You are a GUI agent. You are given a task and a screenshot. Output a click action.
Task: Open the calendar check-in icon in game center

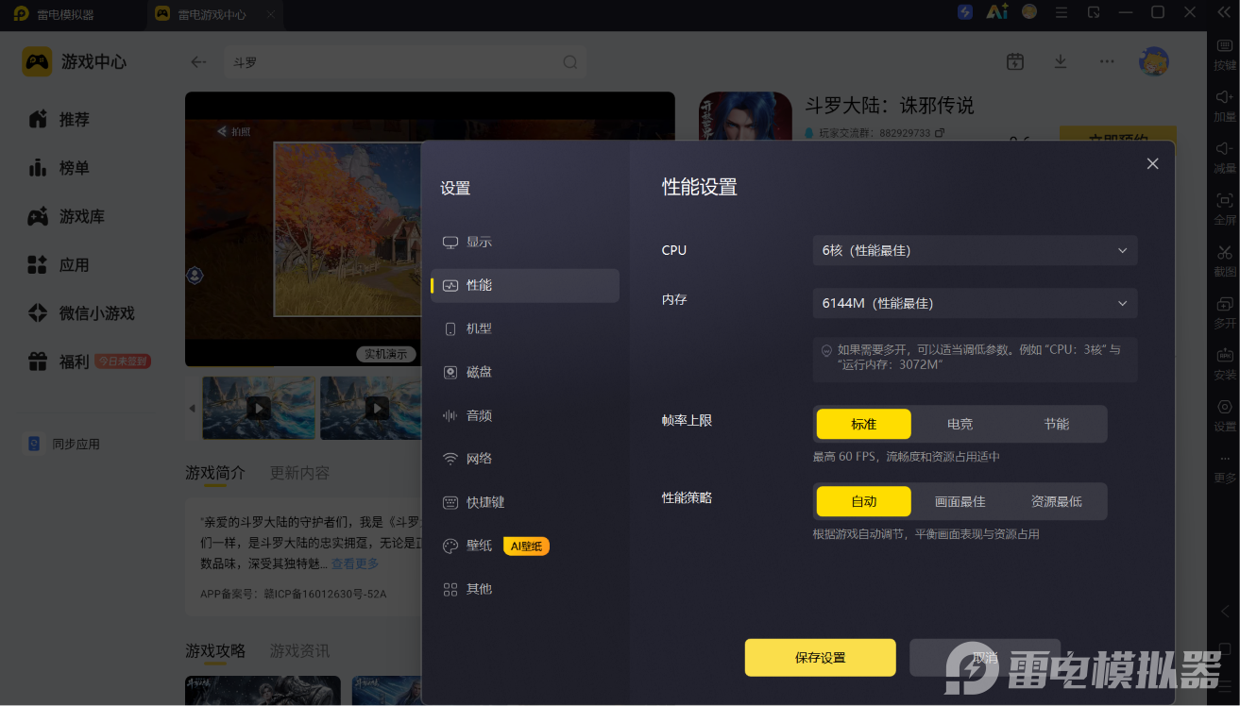click(1015, 61)
